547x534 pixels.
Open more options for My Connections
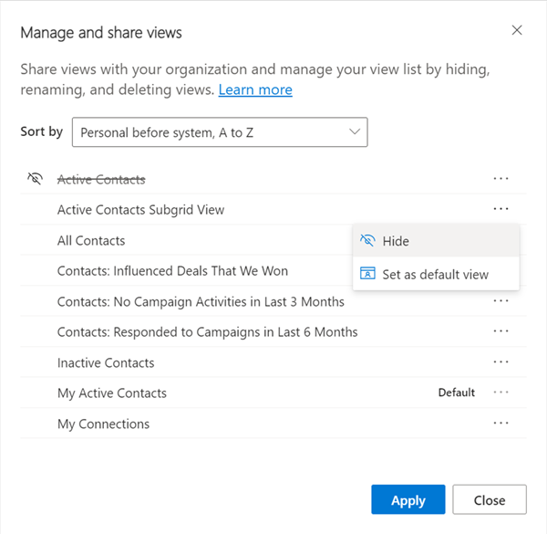tap(500, 424)
